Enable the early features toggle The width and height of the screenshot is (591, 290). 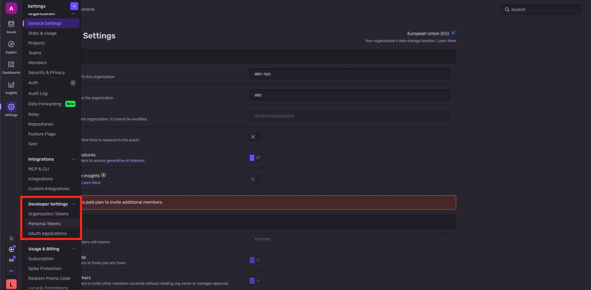(255, 137)
